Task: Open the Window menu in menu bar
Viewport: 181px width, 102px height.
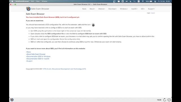Action: pos(44,1)
